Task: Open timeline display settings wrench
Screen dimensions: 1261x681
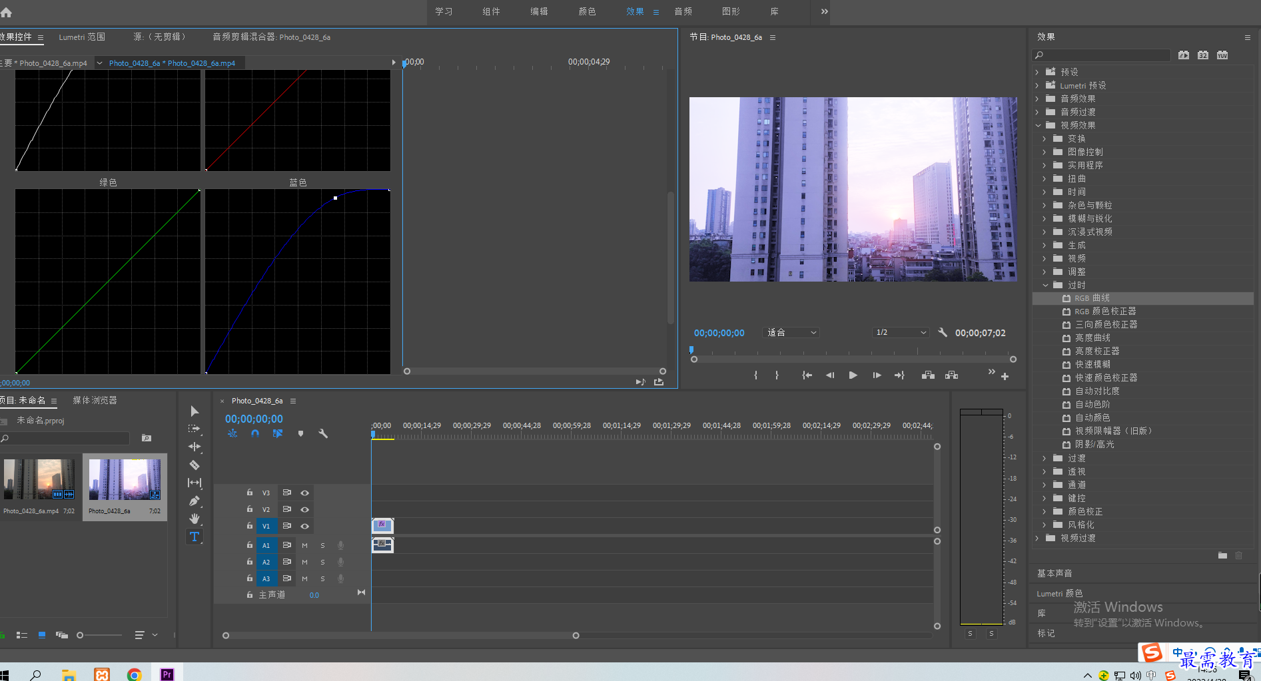Action: 324,433
